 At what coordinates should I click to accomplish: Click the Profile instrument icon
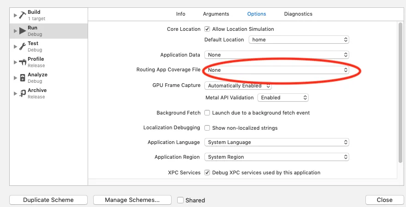(22, 62)
